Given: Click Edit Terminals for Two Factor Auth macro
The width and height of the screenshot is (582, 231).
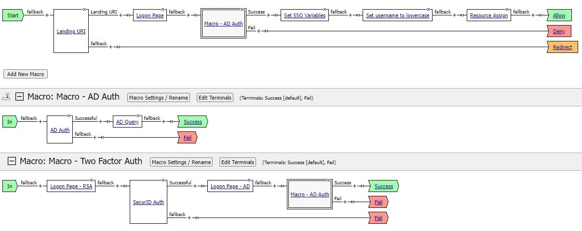Looking at the screenshot, I should click(237, 162).
